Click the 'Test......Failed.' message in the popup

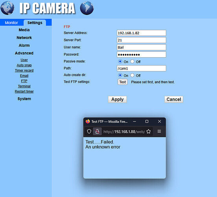[x=99, y=142]
